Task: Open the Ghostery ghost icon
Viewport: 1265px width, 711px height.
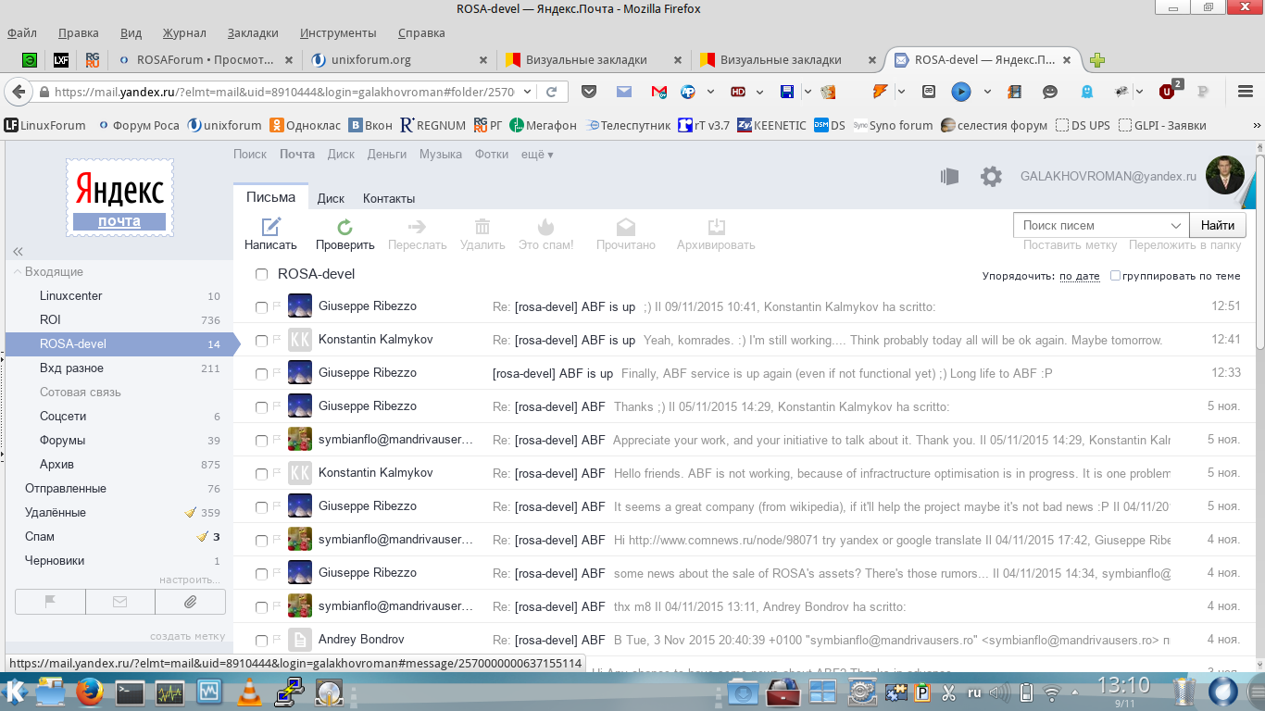Action: 1087,92
